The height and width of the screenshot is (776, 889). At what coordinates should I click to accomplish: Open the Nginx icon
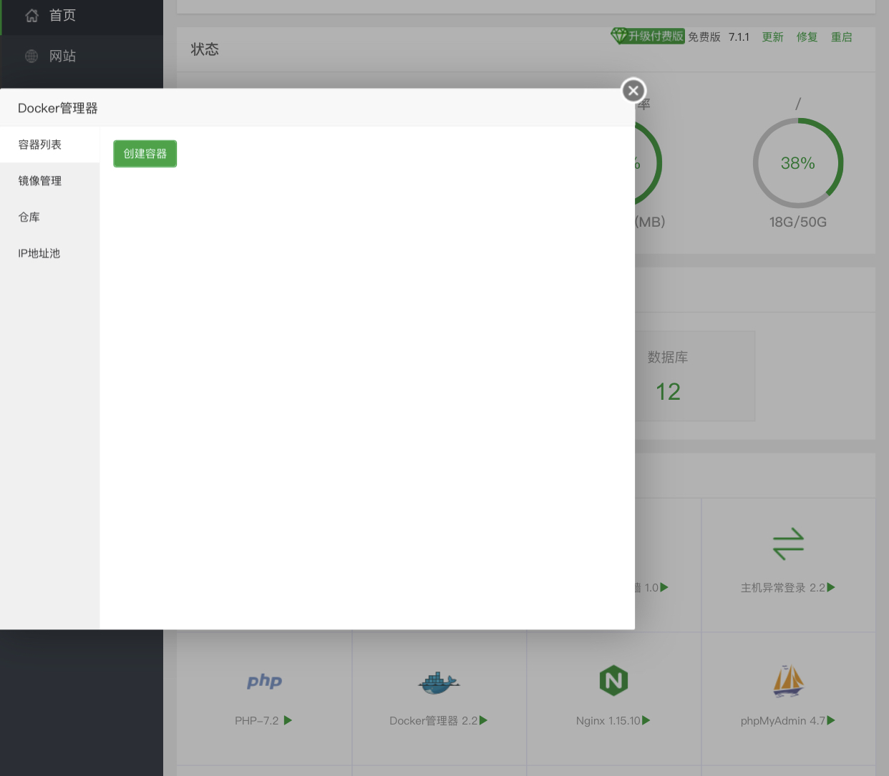613,680
